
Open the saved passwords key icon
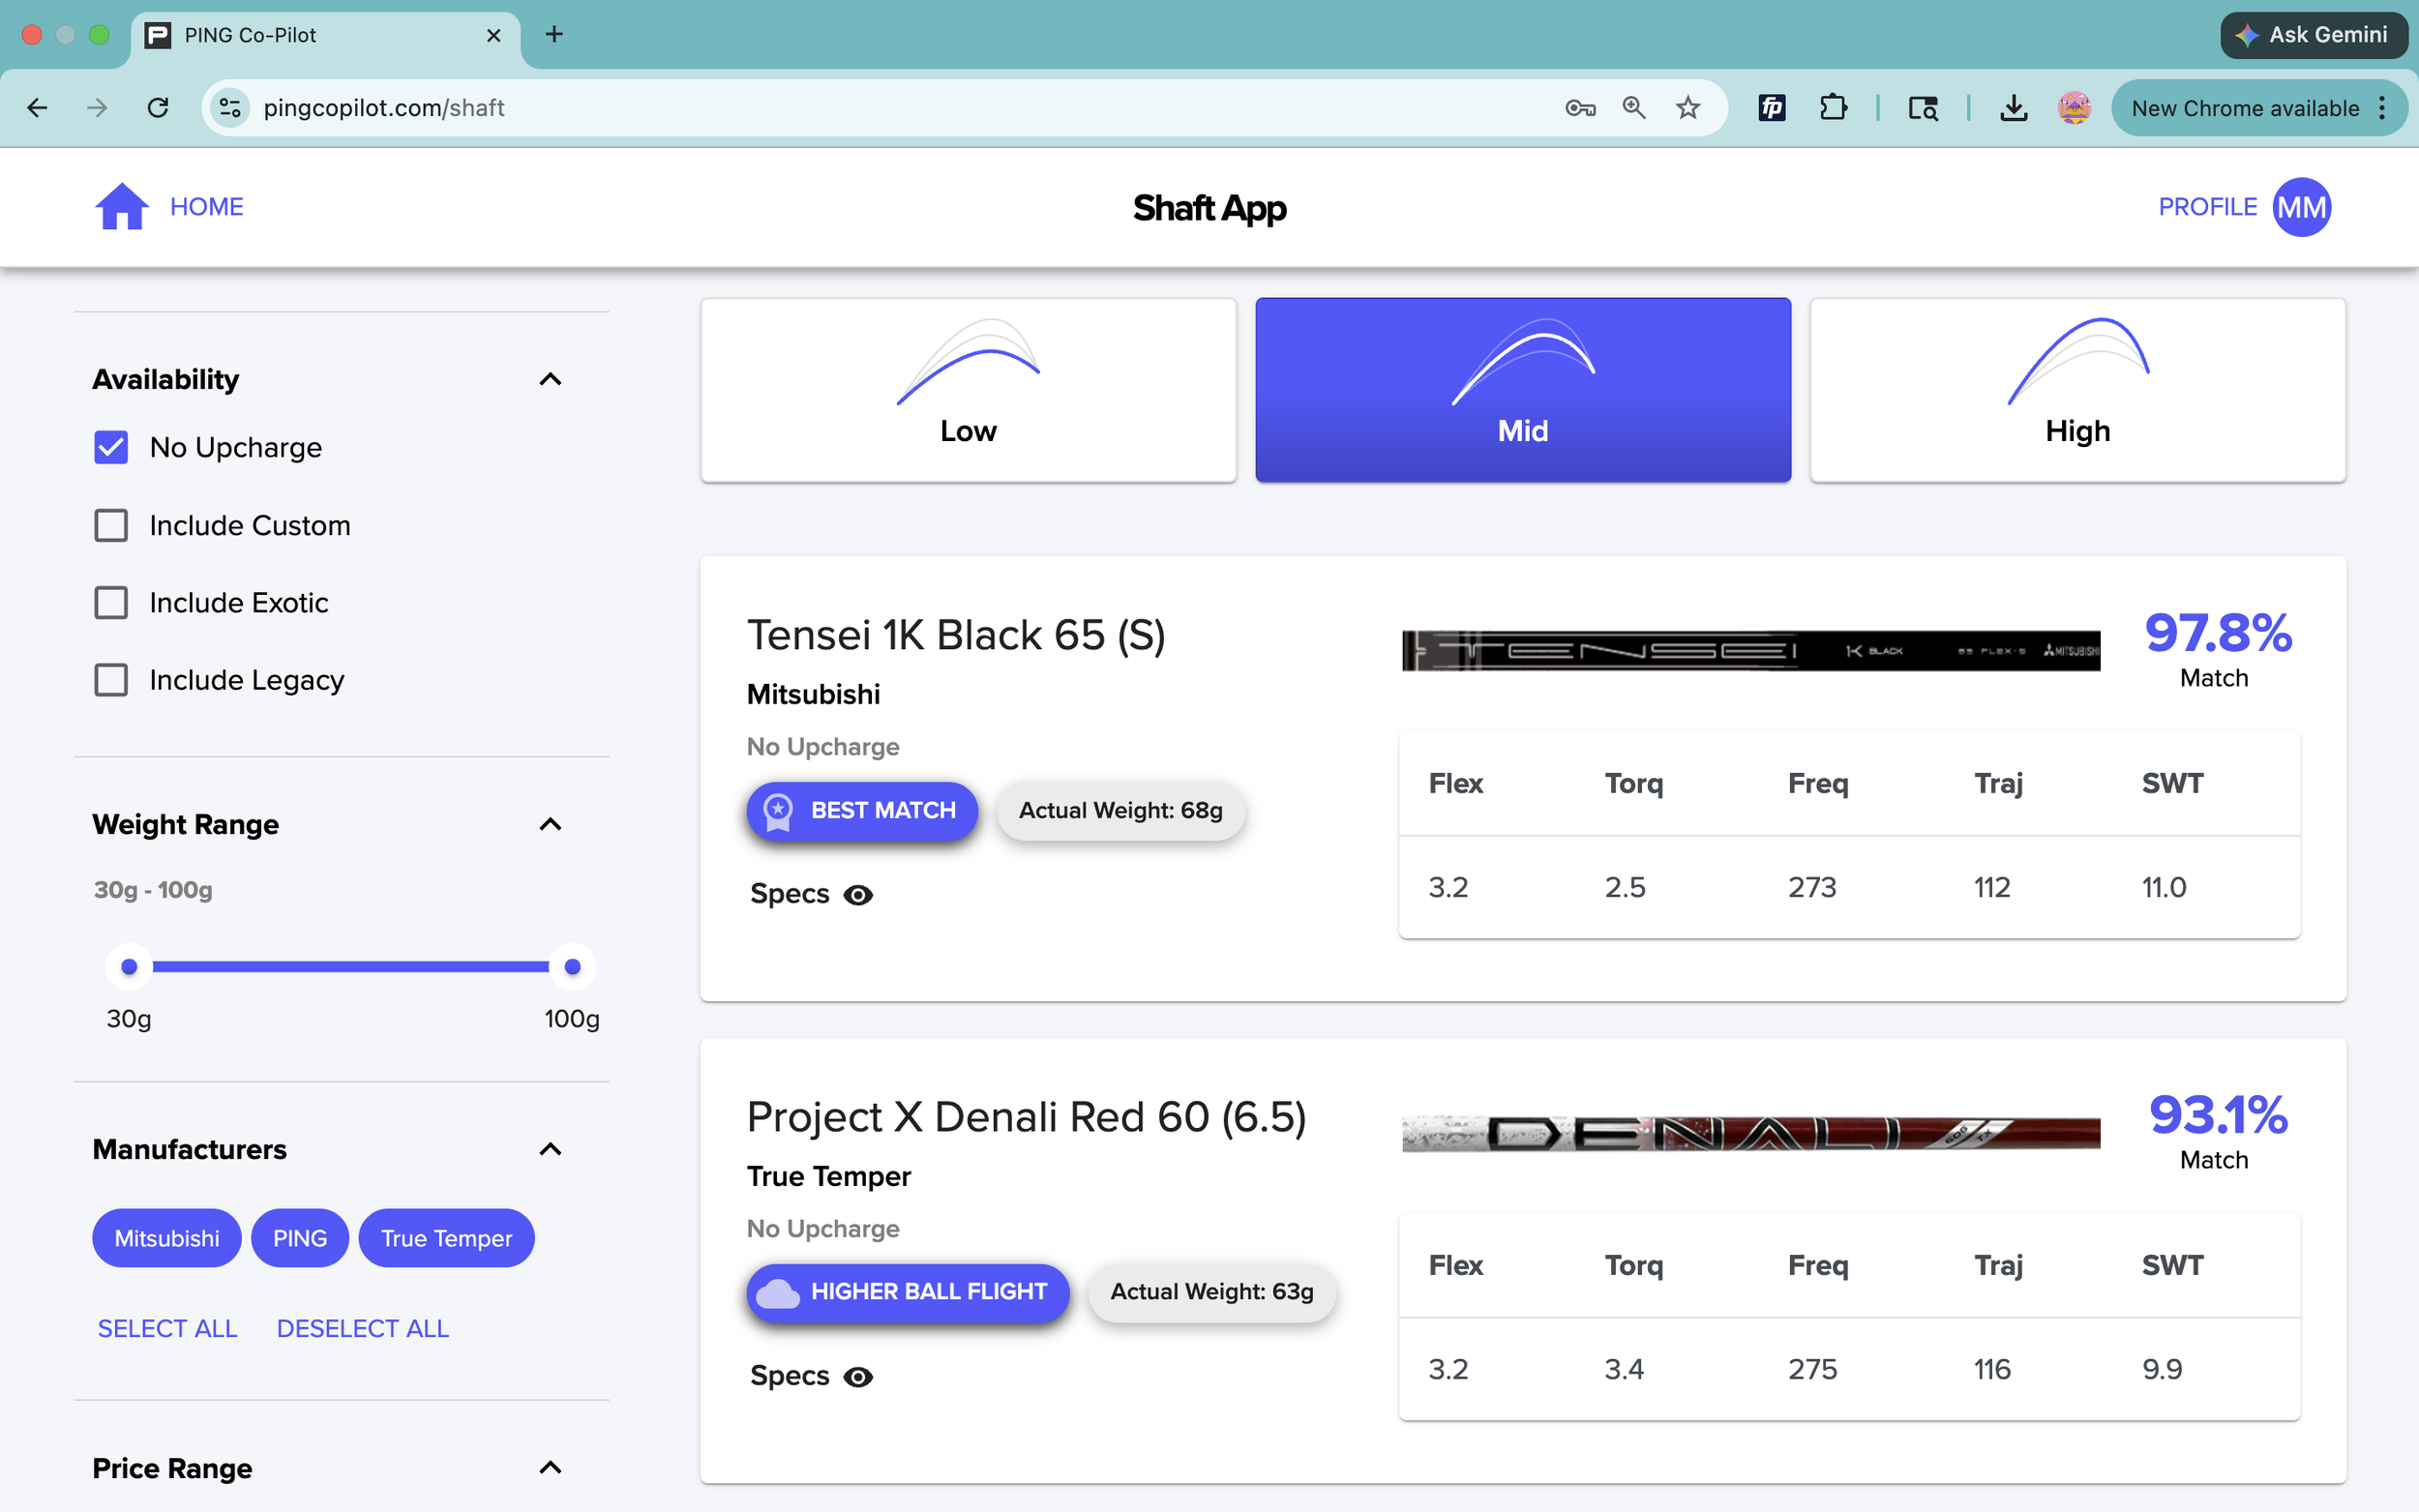coord(1580,108)
